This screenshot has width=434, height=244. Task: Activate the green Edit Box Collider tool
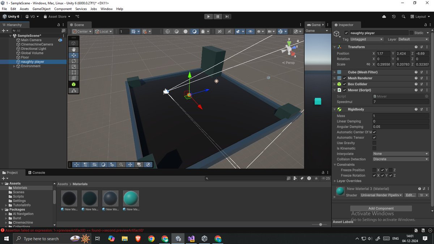tap(74, 84)
